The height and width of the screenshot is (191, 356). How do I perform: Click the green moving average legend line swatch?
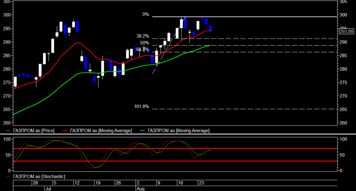click(143, 131)
